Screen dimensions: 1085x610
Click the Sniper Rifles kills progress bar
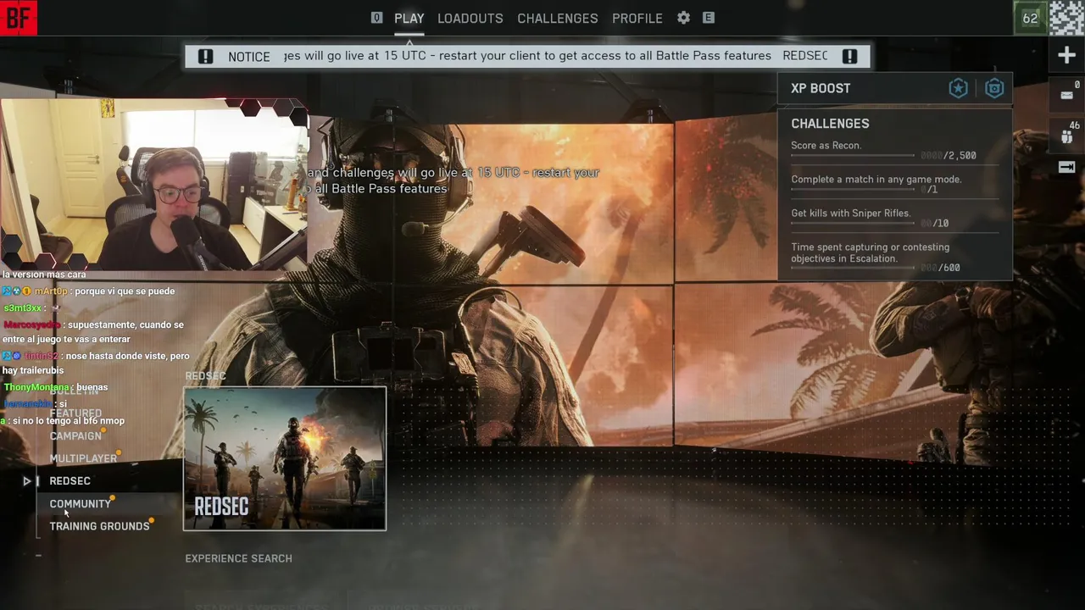click(x=853, y=224)
